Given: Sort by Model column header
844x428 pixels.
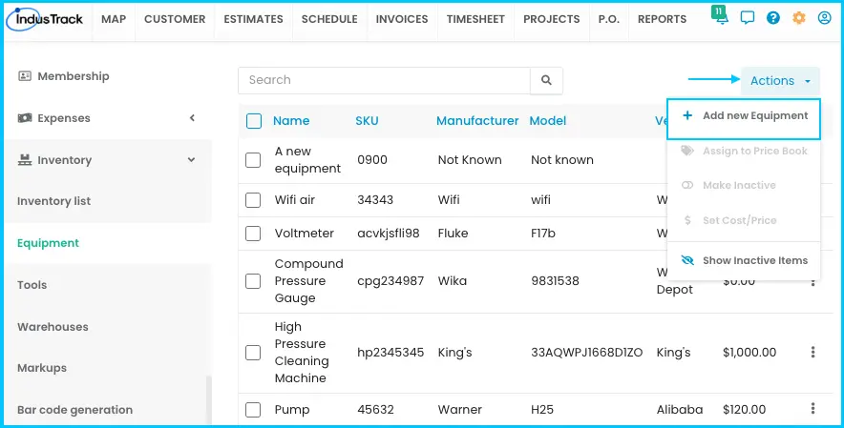Looking at the screenshot, I should point(548,121).
